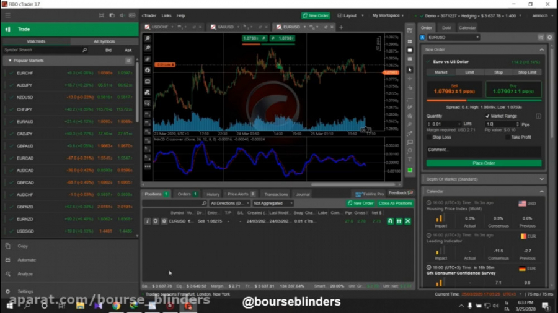Open the gear settings for EURUSD position row
Image resolution: width=558 pixels, height=313 pixels.
(x=164, y=221)
